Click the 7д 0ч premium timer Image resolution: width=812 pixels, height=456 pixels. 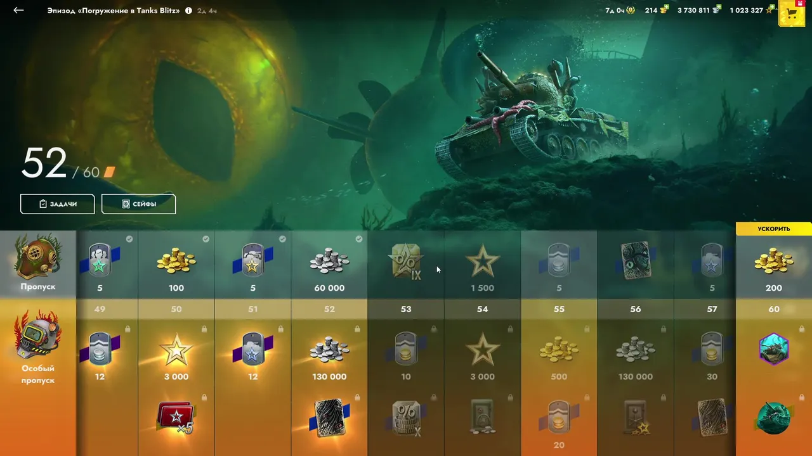click(620, 10)
